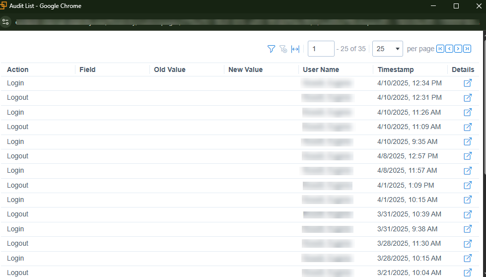Open details for 4/10/2025, 11:26 AM login

point(468,112)
